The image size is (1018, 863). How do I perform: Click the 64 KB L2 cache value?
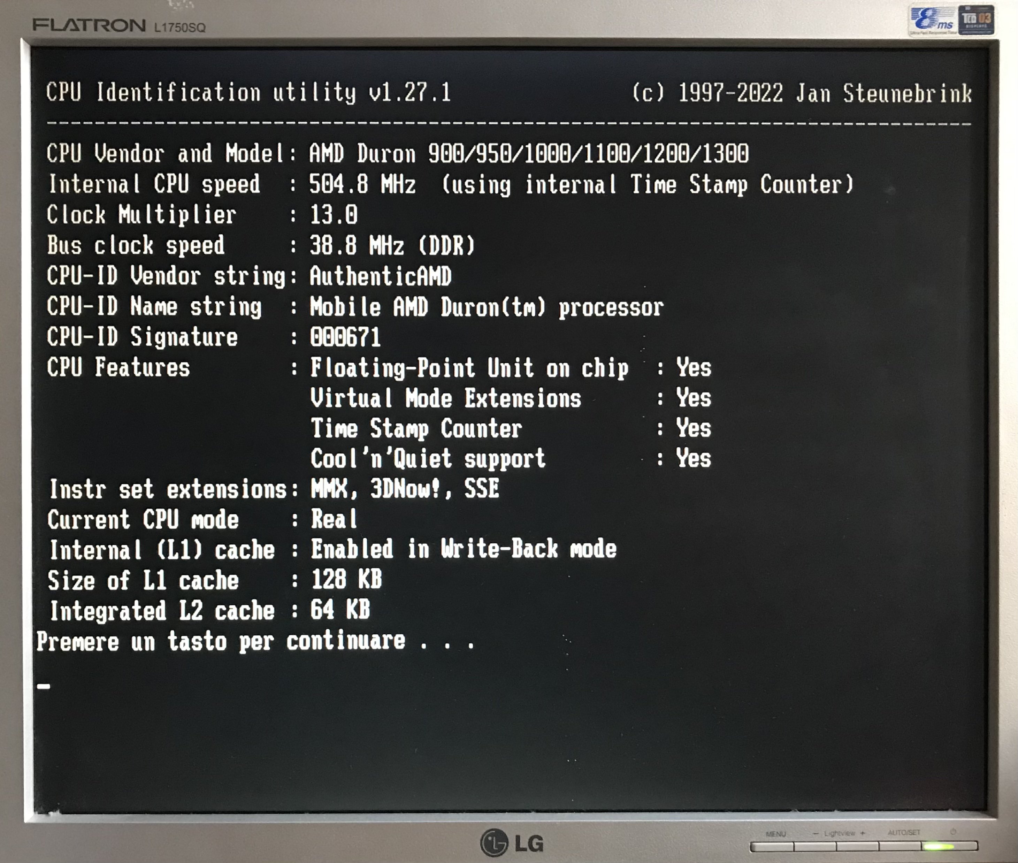(340, 610)
